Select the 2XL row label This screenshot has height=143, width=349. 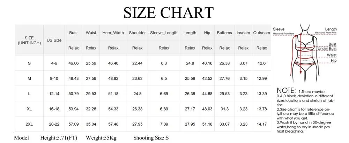pos(29,124)
